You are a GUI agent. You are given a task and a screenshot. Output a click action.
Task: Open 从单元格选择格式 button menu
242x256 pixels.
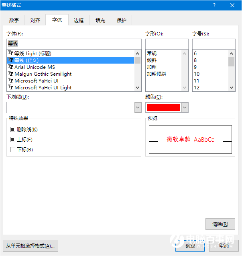click(x=30, y=246)
